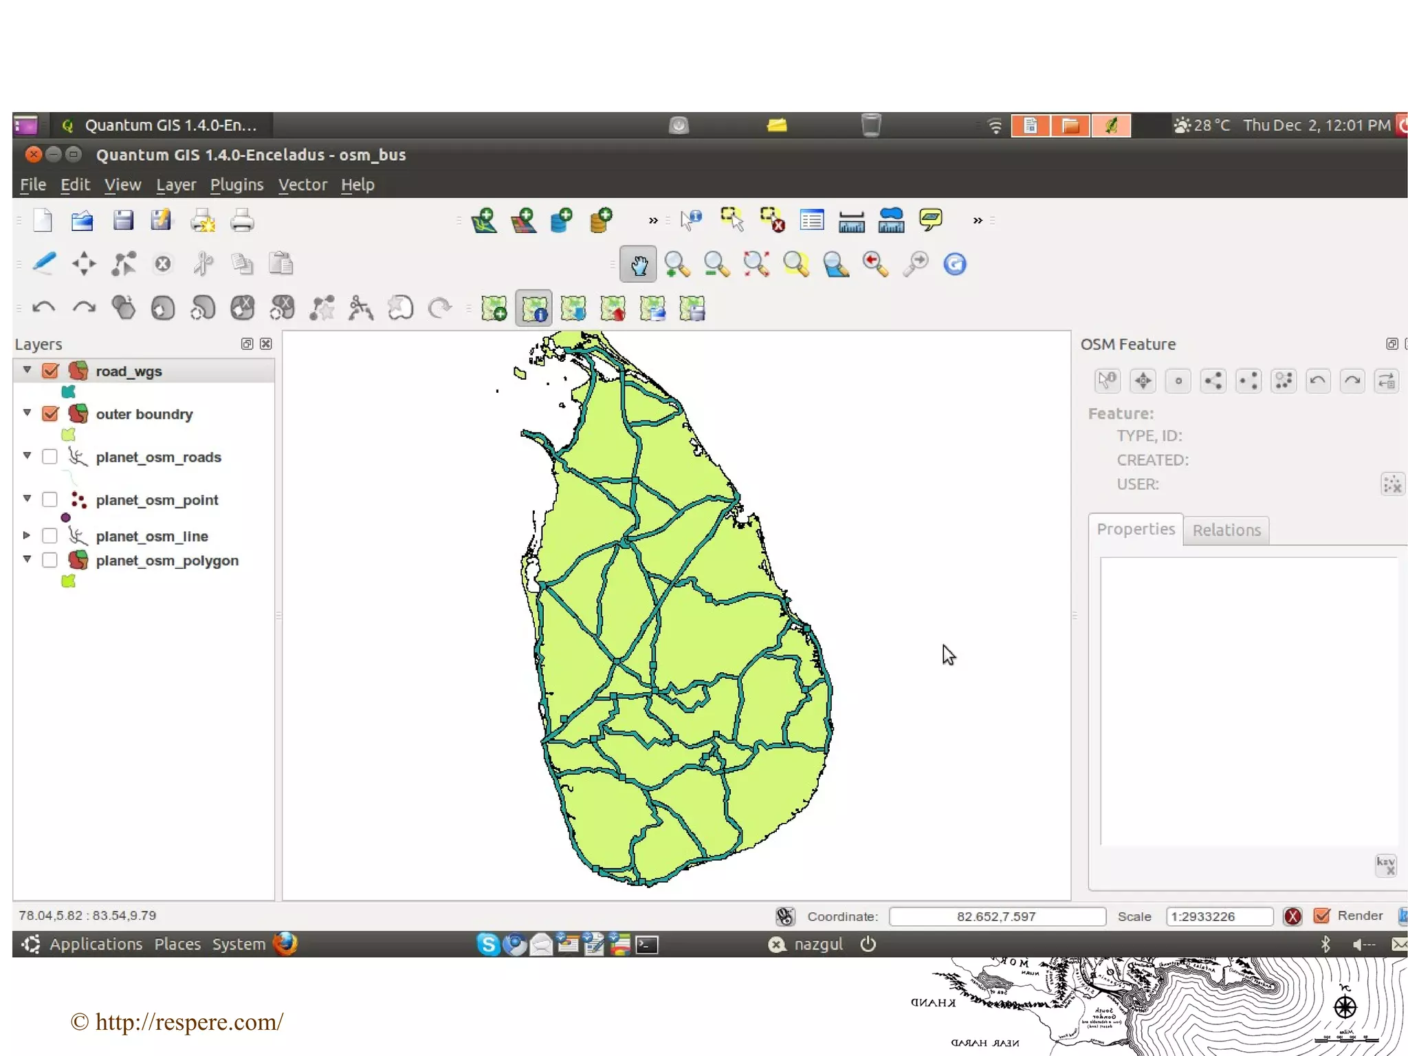Click the Toggle Editing pencil icon
The height and width of the screenshot is (1056, 1408).
point(44,264)
